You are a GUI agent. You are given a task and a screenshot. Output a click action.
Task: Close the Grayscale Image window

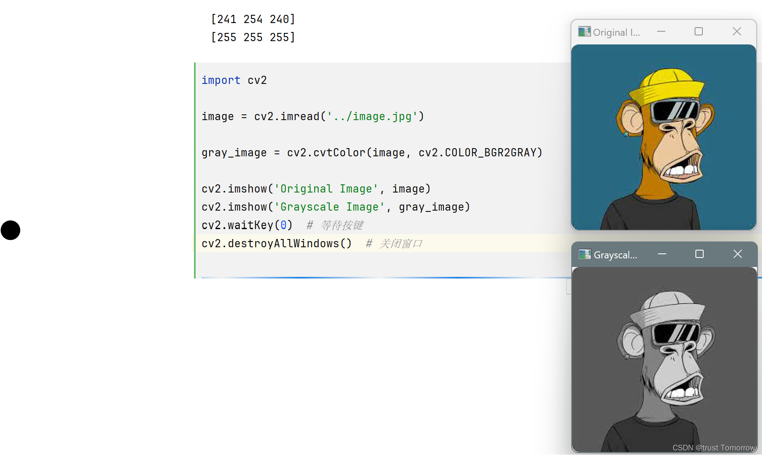click(738, 254)
